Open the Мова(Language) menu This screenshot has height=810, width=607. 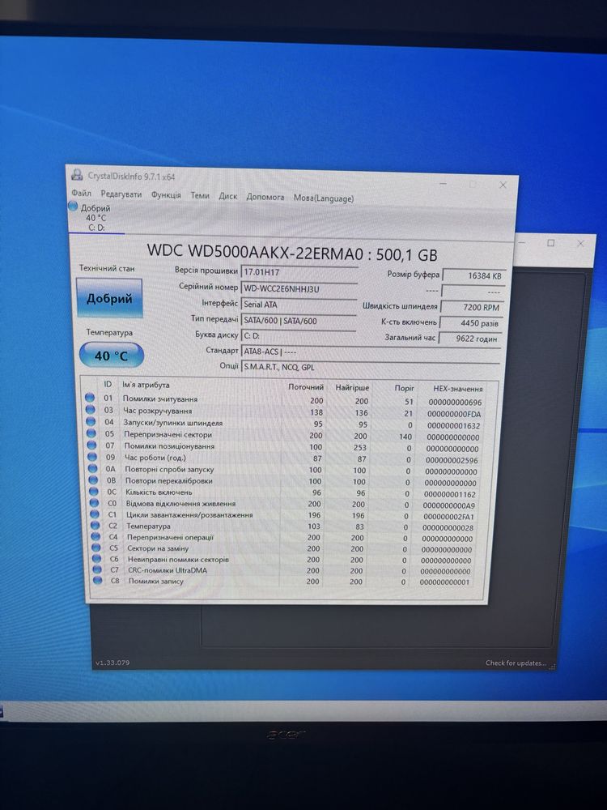324,198
